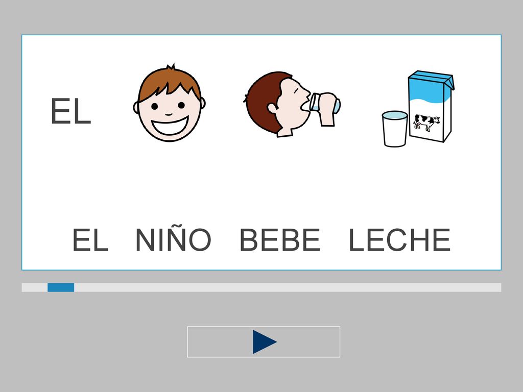Click the gray progress track left of blue segment
The width and height of the screenshot is (523, 392).
[35, 287]
